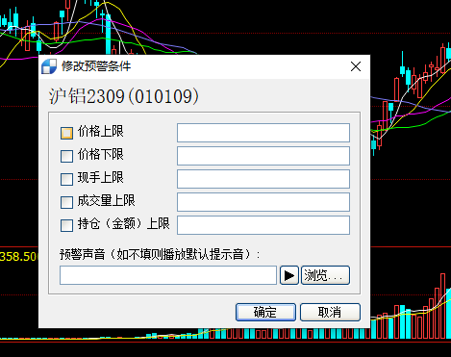Click the 预警声音 file path field
The image size is (451, 357).
click(x=168, y=275)
